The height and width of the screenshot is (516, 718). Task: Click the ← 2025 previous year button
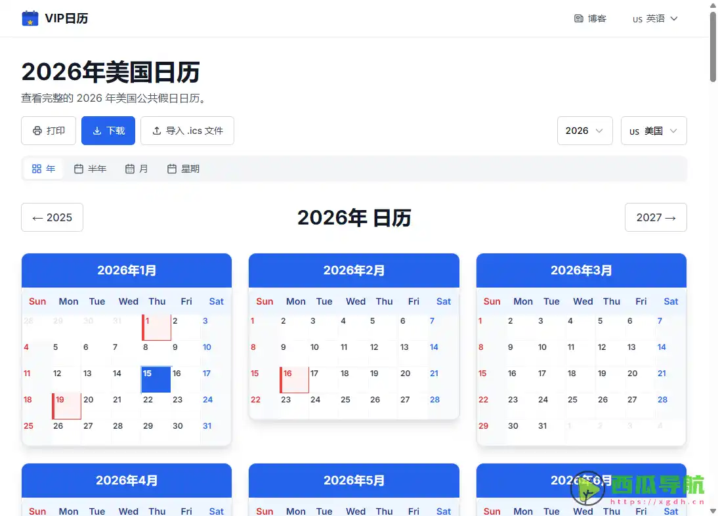52,217
